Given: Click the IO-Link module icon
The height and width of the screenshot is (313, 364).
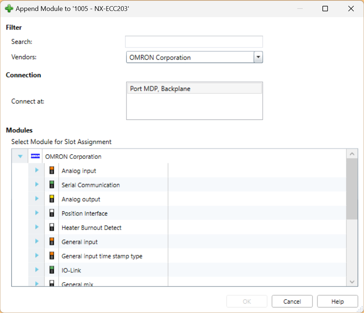Looking at the screenshot, I should coord(52,270).
